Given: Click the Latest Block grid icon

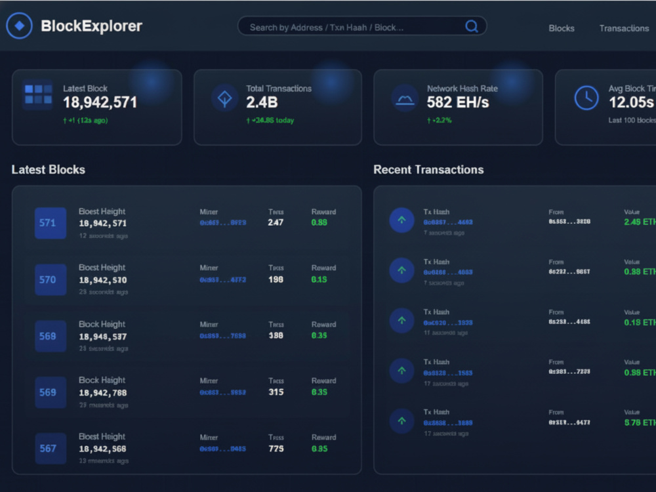Looking at the screenshot, I should pos(38,94).
